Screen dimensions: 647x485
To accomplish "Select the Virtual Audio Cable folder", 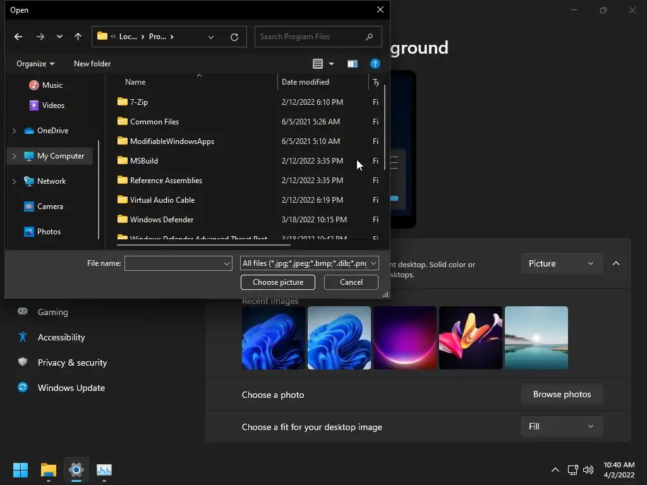I will point(156,200).
